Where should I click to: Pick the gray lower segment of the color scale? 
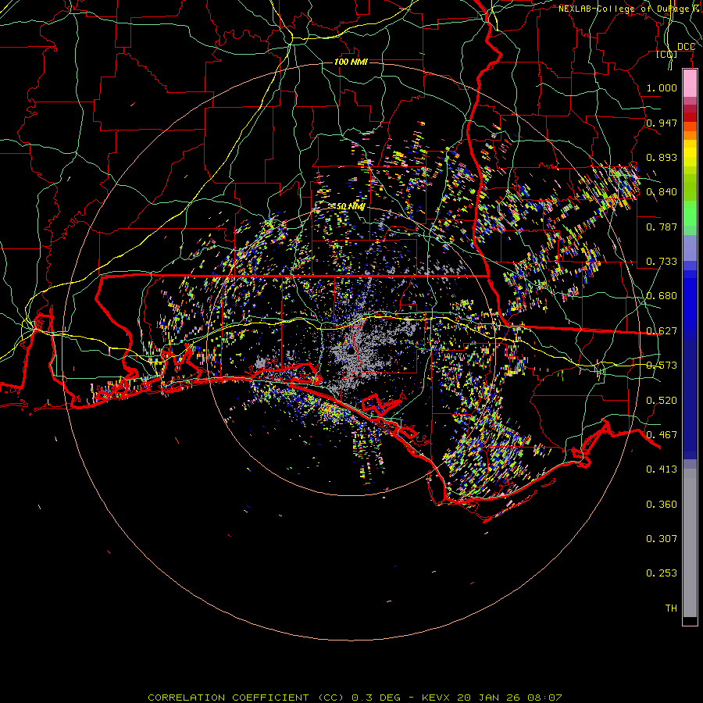[x=690, y=543]
